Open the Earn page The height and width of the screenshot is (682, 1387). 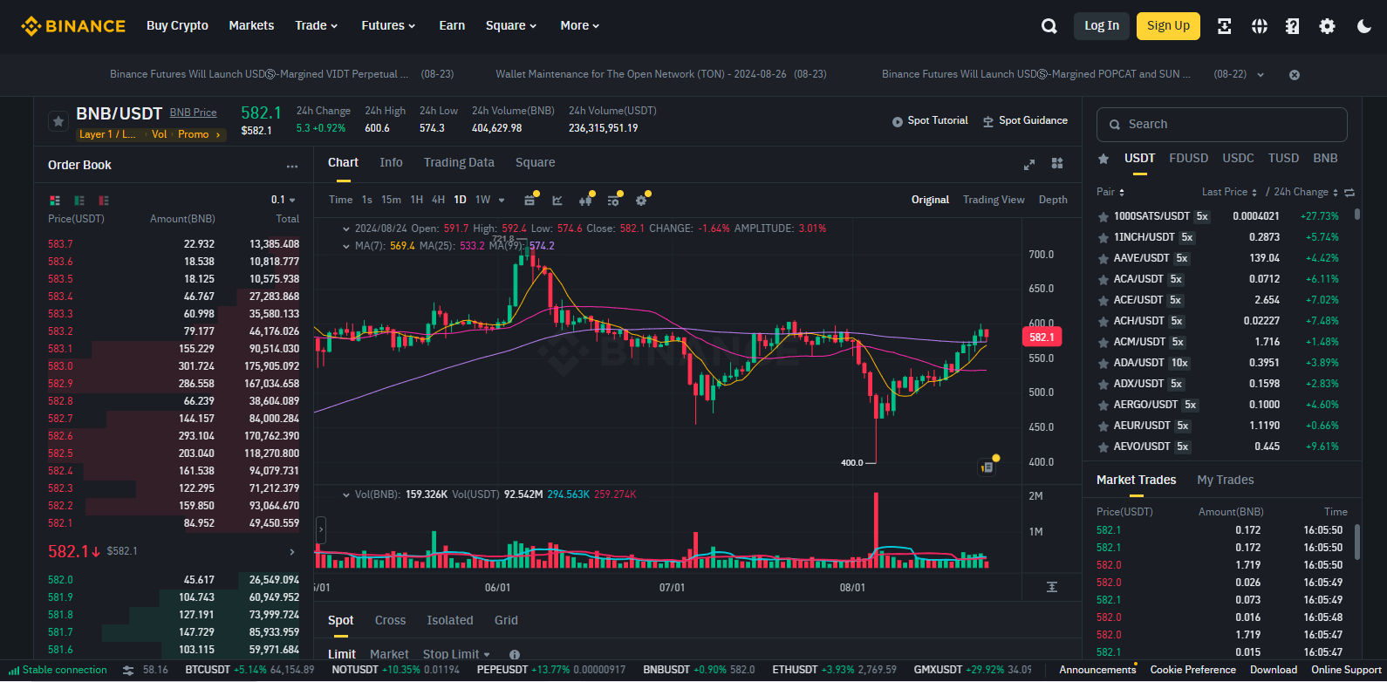click(452, 26)
